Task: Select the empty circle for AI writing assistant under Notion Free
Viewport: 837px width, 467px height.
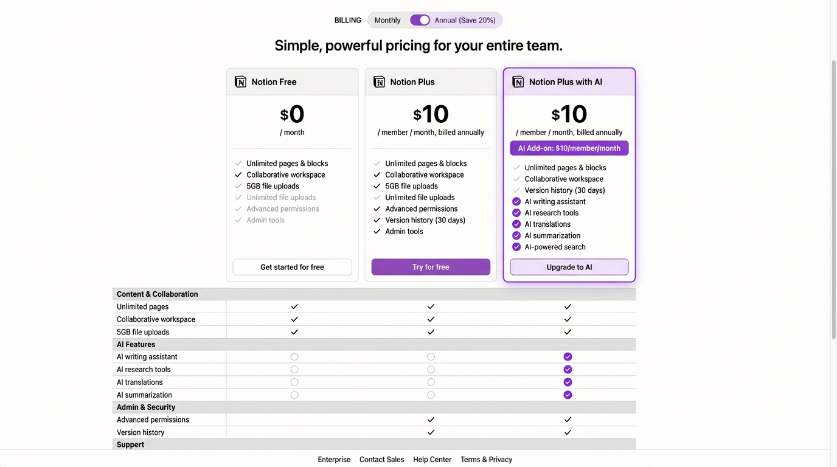Action: pyautogui.click(x=294, y=356)
